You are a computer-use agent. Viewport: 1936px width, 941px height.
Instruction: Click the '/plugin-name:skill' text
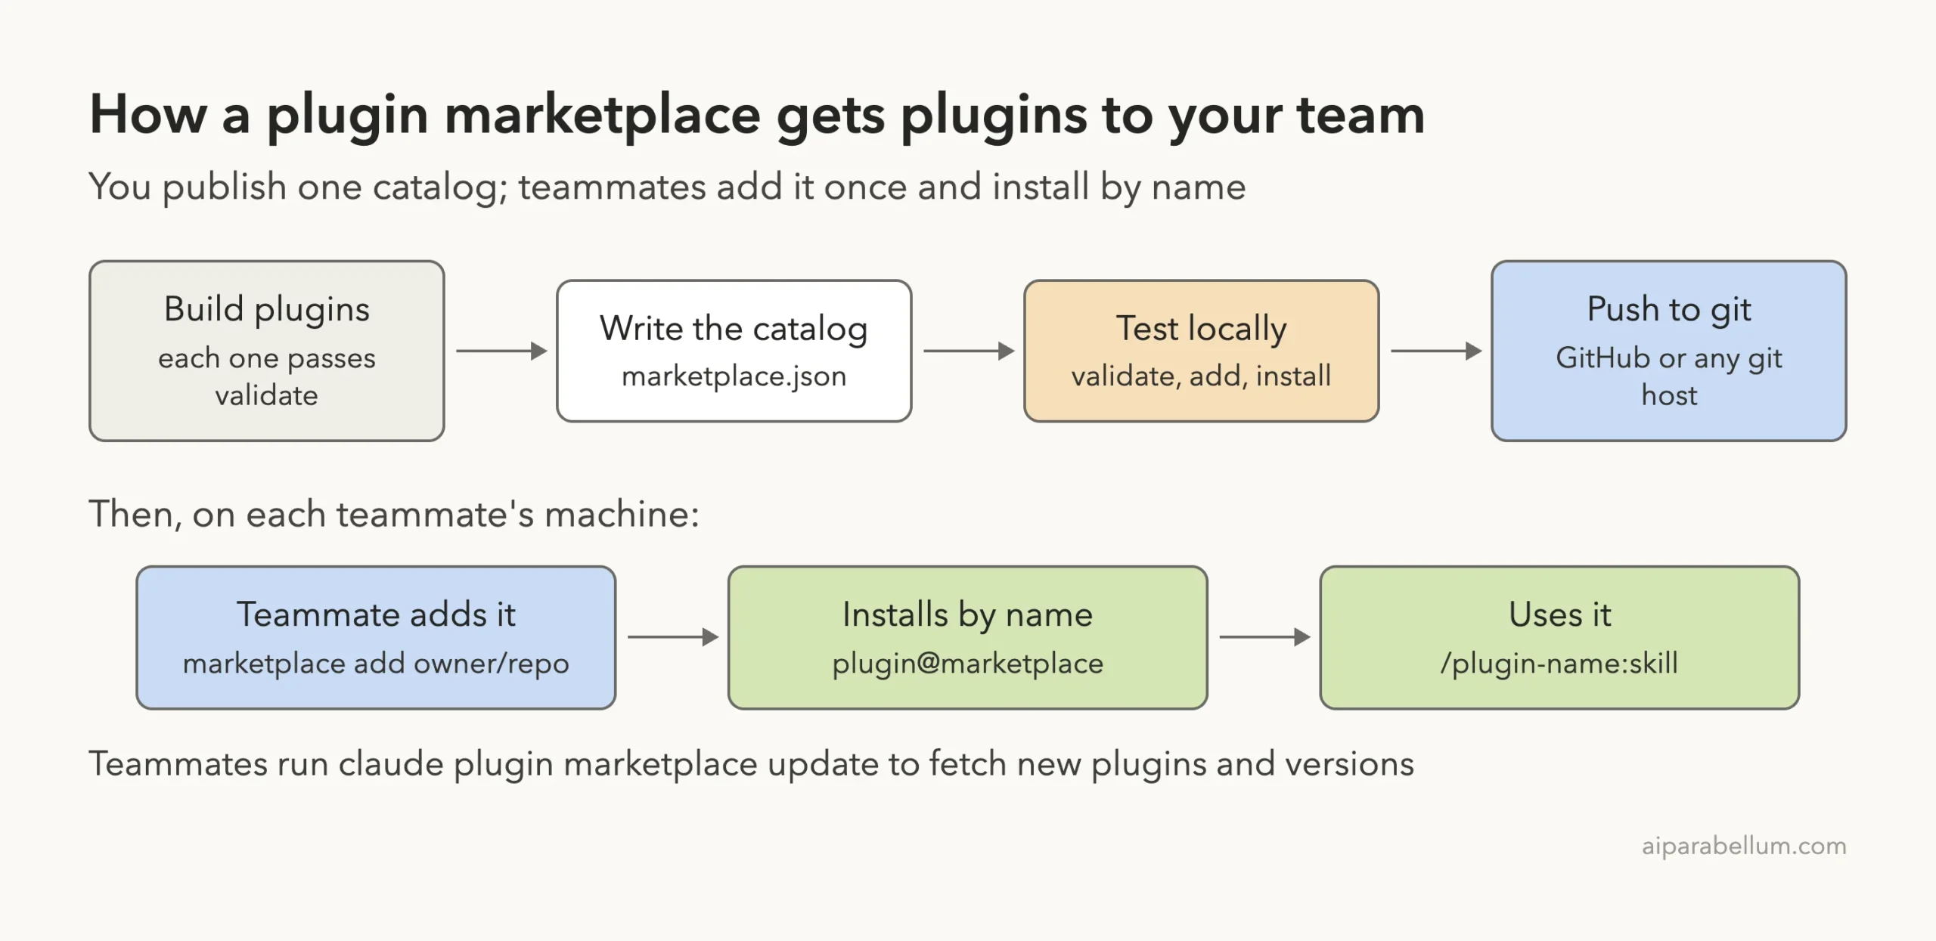pos(1559,664)
